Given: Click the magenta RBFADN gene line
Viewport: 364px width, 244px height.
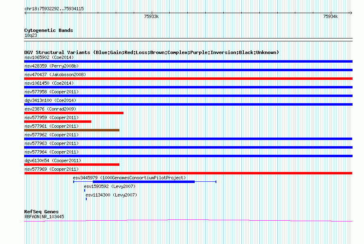Looking at the screenshot, I should pos(188,220).
